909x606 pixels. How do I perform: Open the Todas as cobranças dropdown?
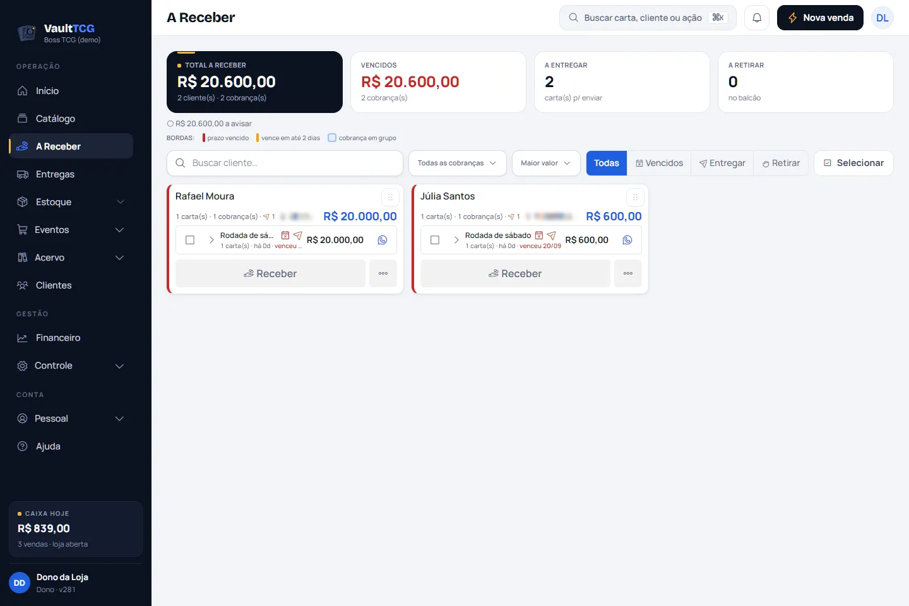click(458, 163)
